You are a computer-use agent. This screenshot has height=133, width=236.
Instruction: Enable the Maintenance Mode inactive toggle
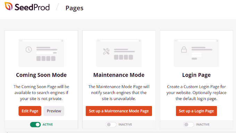[x=111, y=125]
